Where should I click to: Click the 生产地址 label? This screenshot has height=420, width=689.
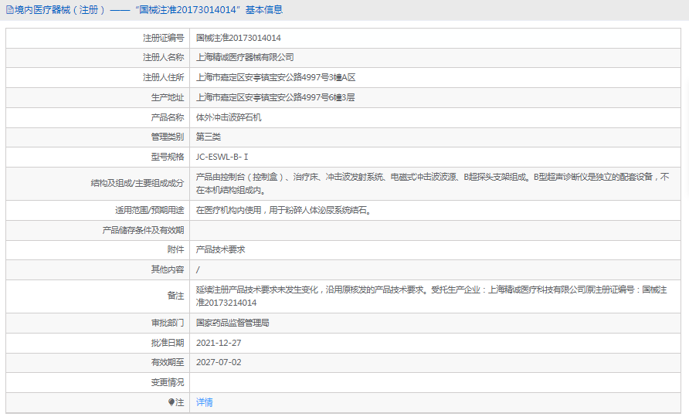168,97
